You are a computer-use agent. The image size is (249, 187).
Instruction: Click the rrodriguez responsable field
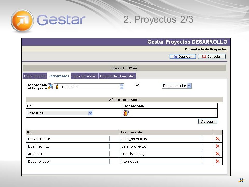point(89,86)
